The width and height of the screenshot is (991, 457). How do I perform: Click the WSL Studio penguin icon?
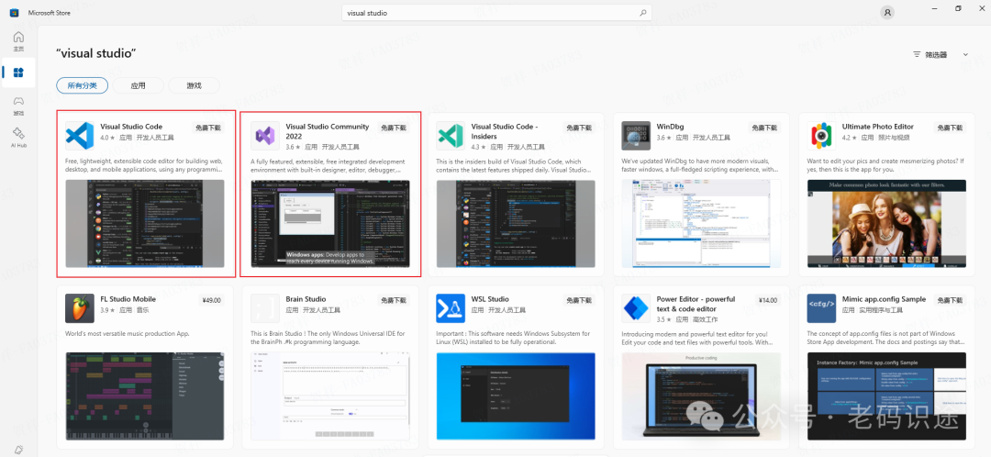point(451,308)
